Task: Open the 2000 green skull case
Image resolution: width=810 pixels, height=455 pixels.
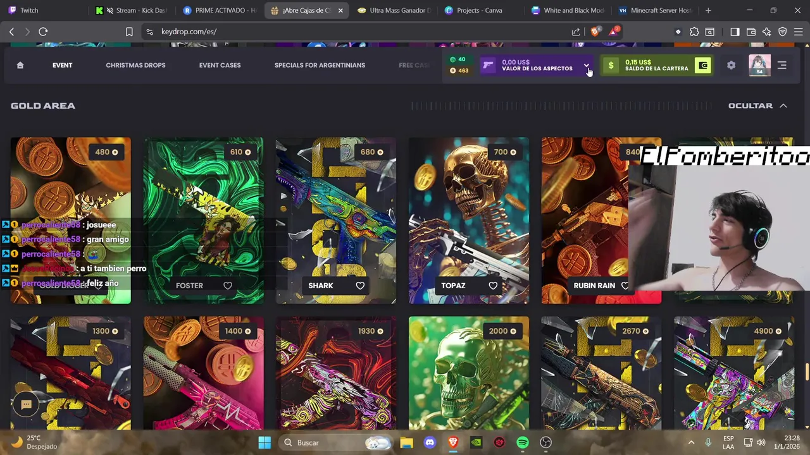Action: (x=468, y=373)
